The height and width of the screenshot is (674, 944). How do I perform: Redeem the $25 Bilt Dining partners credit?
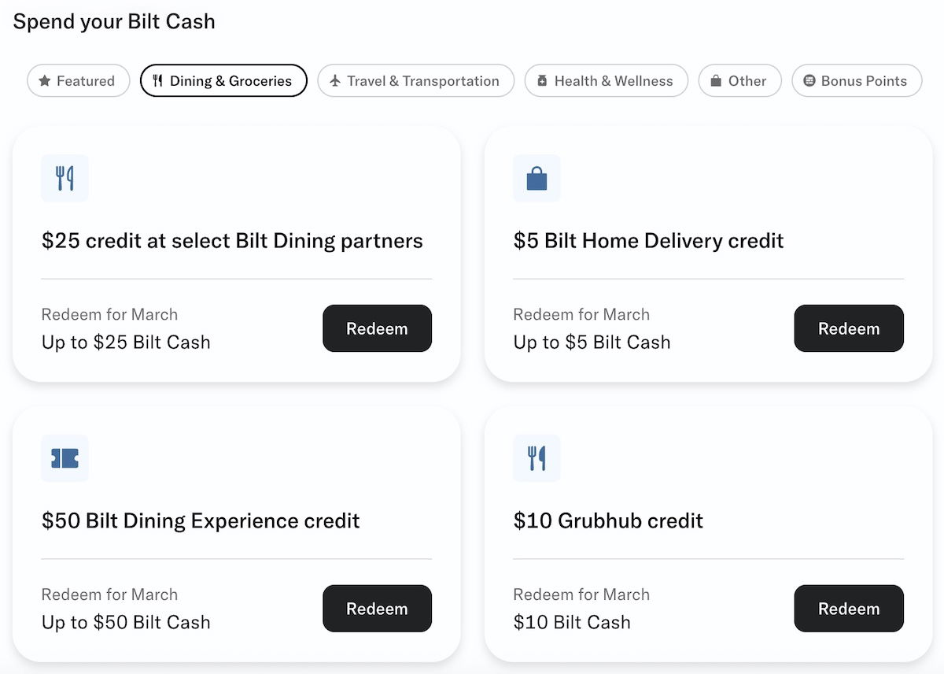click(x=377, y=328)
